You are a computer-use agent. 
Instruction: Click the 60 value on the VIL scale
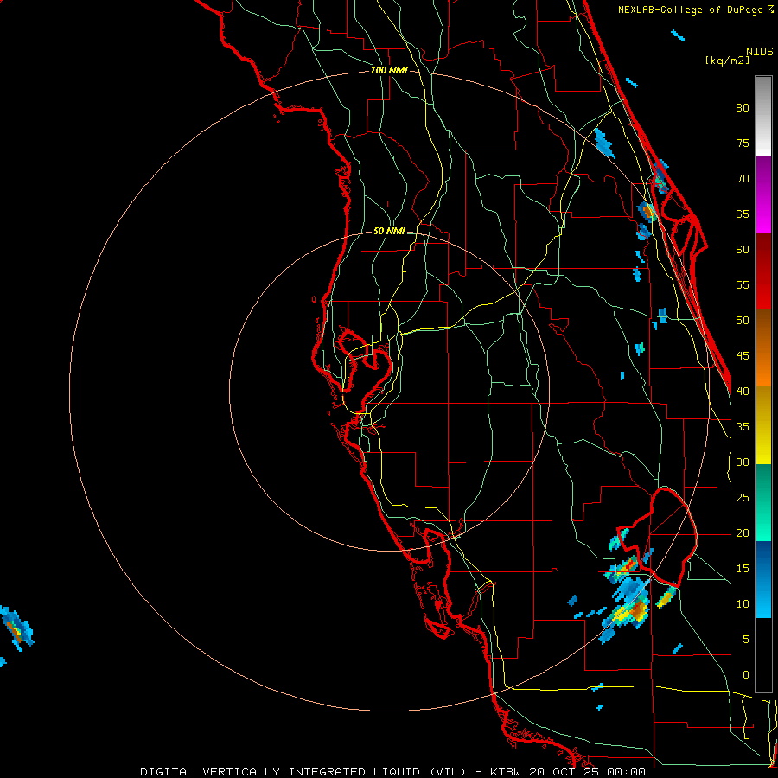point(743,250)
